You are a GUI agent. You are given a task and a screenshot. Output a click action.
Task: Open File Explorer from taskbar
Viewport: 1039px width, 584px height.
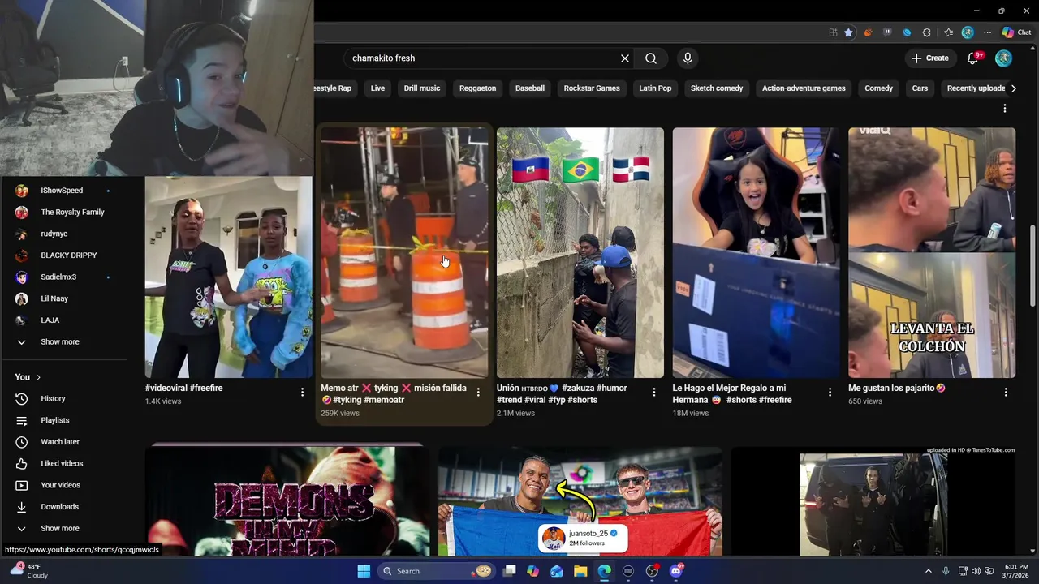pyautogui.click(x=580, y=571)
